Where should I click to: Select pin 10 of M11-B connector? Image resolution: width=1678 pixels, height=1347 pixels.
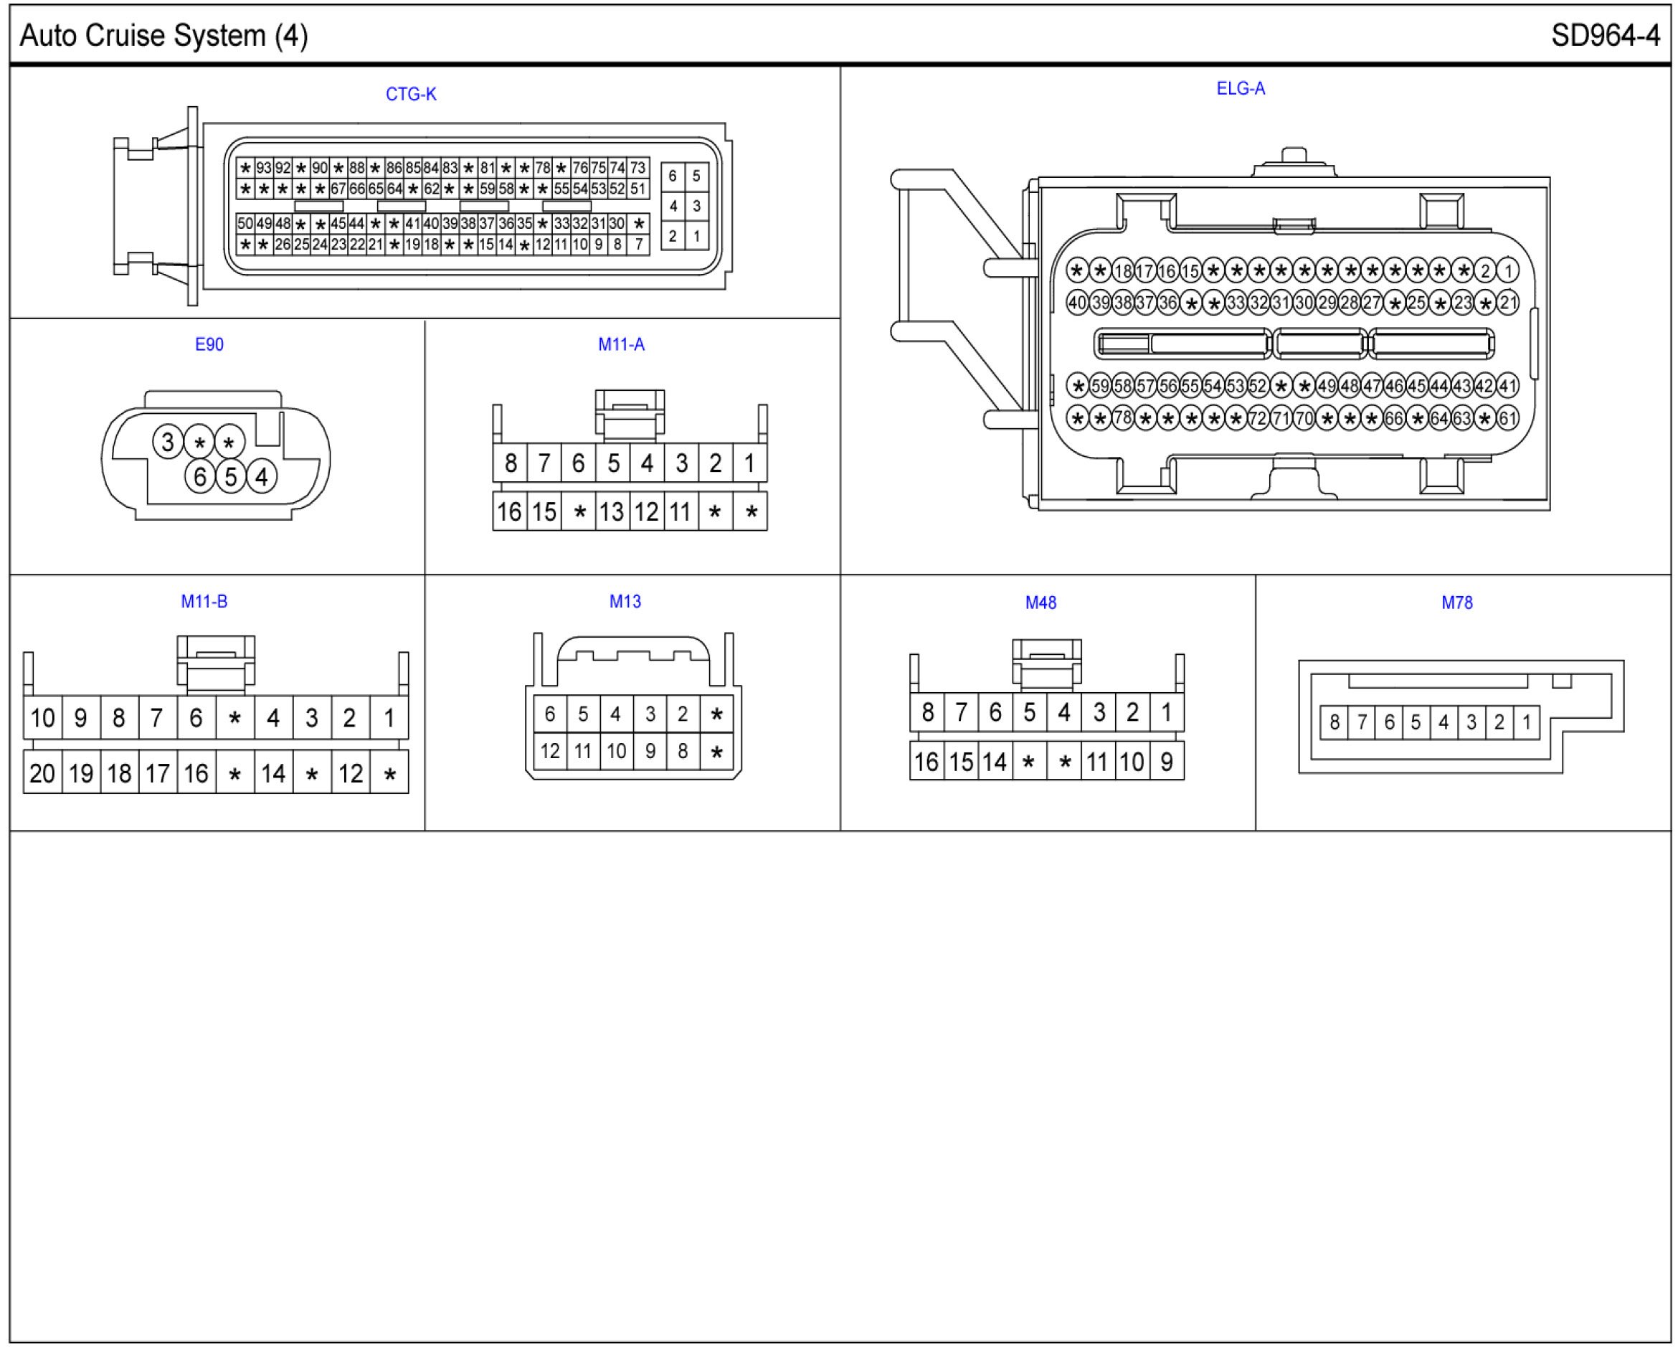pos(42,717)
